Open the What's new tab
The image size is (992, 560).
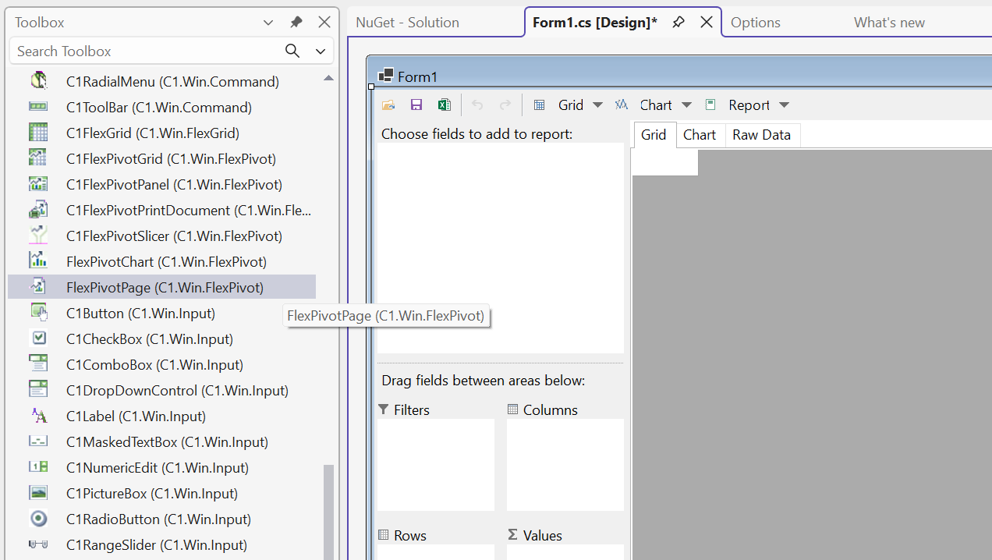[889, 23]
